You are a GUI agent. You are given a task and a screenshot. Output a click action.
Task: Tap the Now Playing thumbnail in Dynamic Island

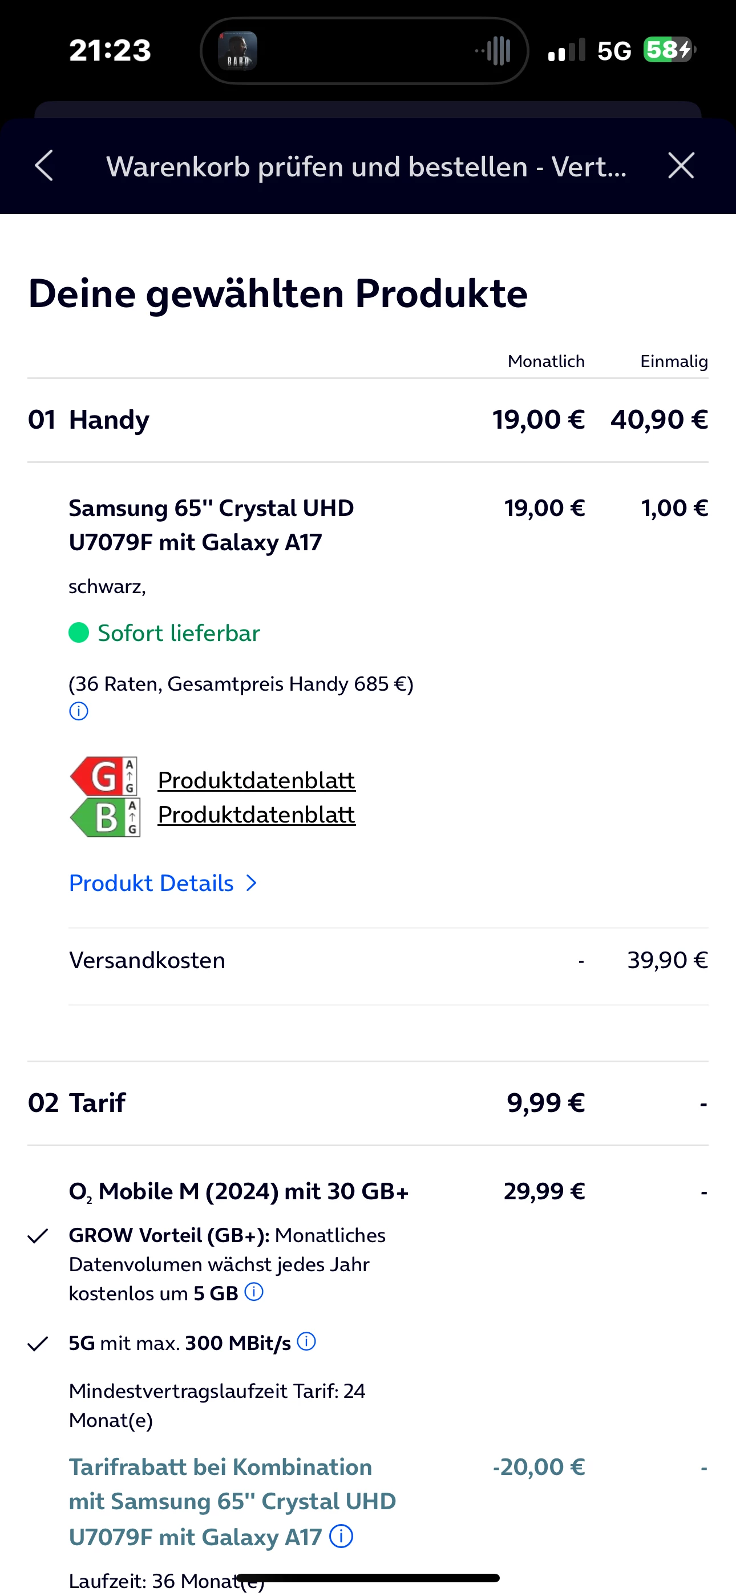(x=238, y=51)
